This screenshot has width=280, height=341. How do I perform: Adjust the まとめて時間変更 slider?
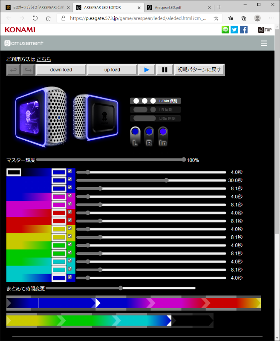[x=121, y=288]
